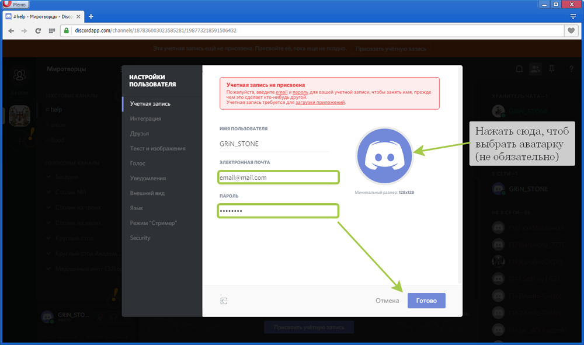The width and height of the screenshot is (584, 345).
Task: Open the Интеграция settings section
Action: (162, 119)
